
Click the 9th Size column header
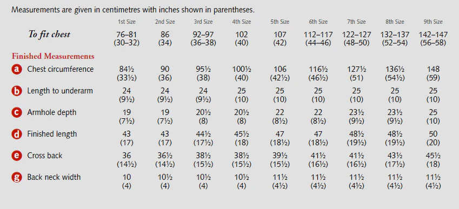coord(433,22)
